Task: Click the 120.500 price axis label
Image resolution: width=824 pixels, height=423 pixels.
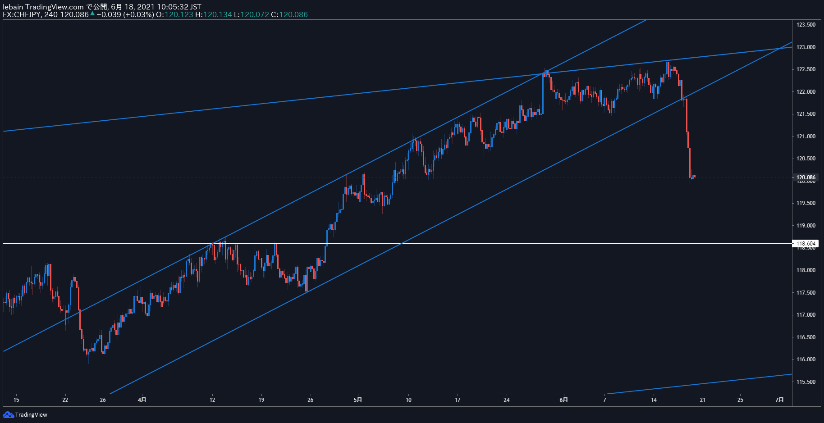Action: [806, 159]
